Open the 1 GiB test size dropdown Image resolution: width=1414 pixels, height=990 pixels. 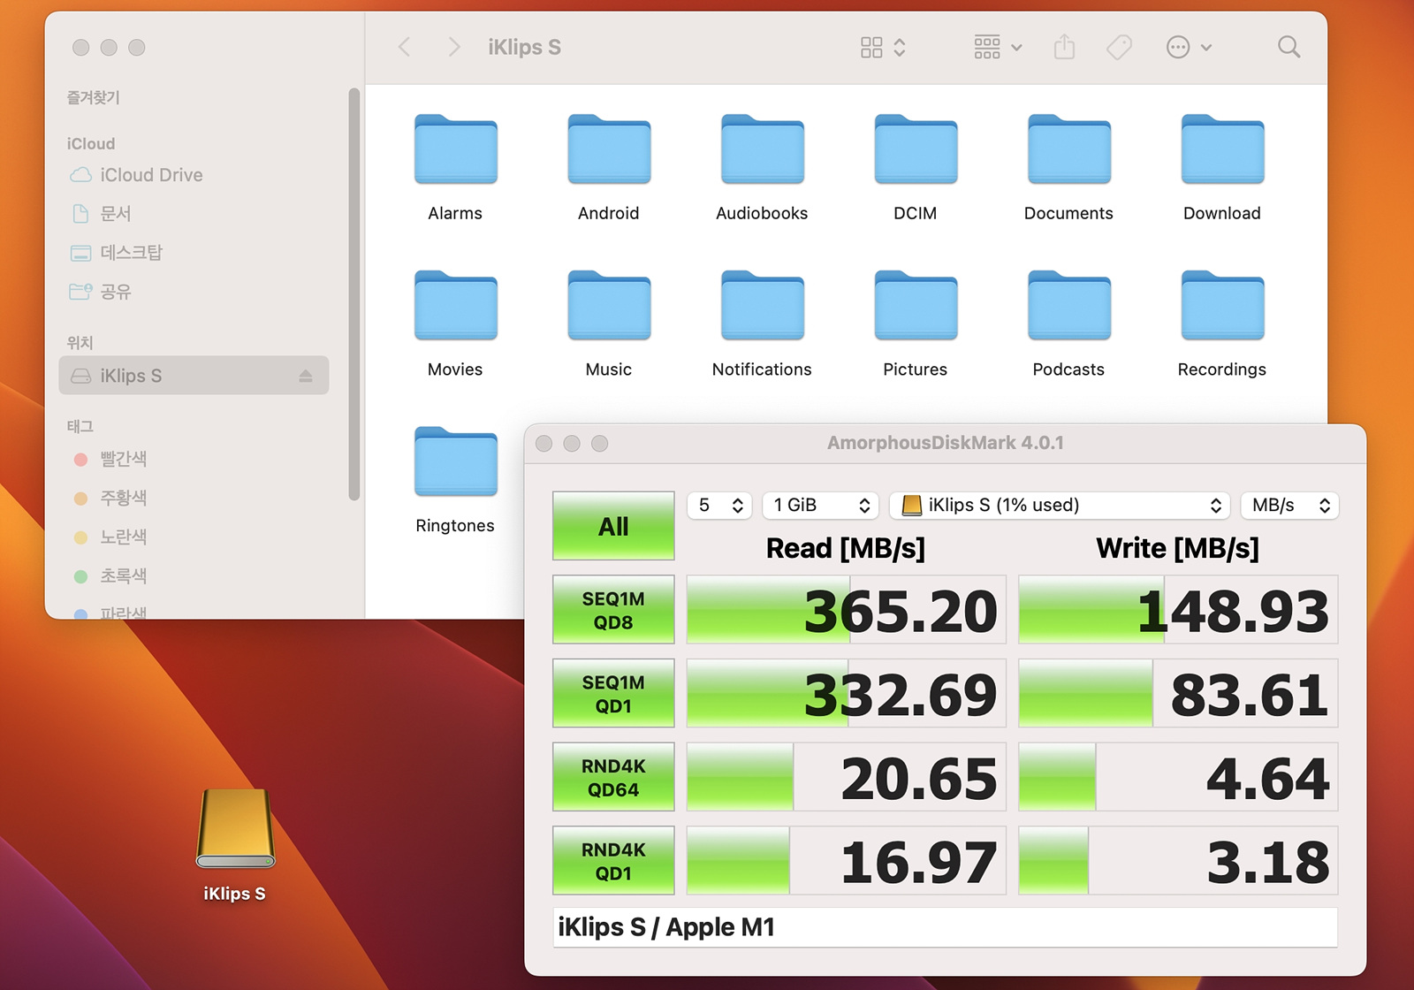pos(820,506)
